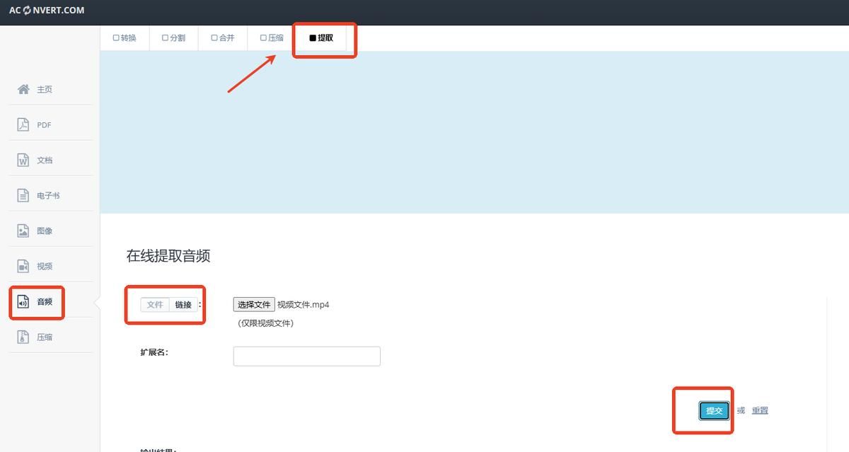849x452 pixels.
Task: Click the 在线提取音频 heading
Action: tap(168, 256)
